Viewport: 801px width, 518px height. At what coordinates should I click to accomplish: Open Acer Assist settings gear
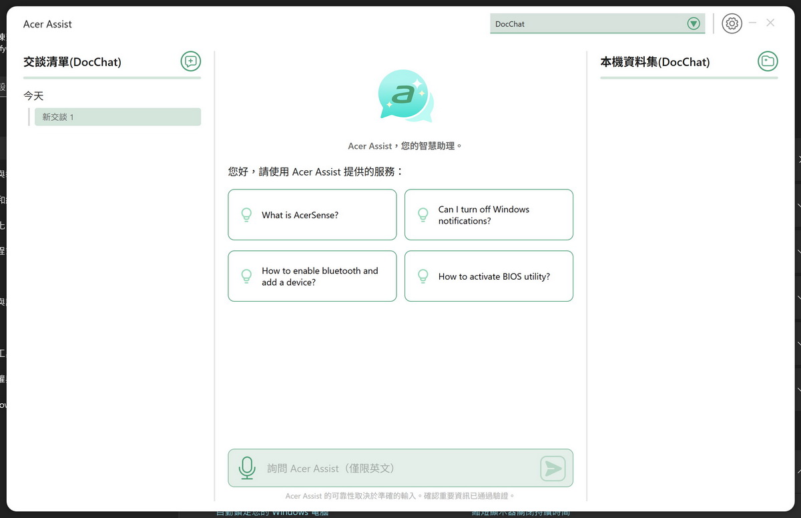pyautogui.click(x=732, y=24)
